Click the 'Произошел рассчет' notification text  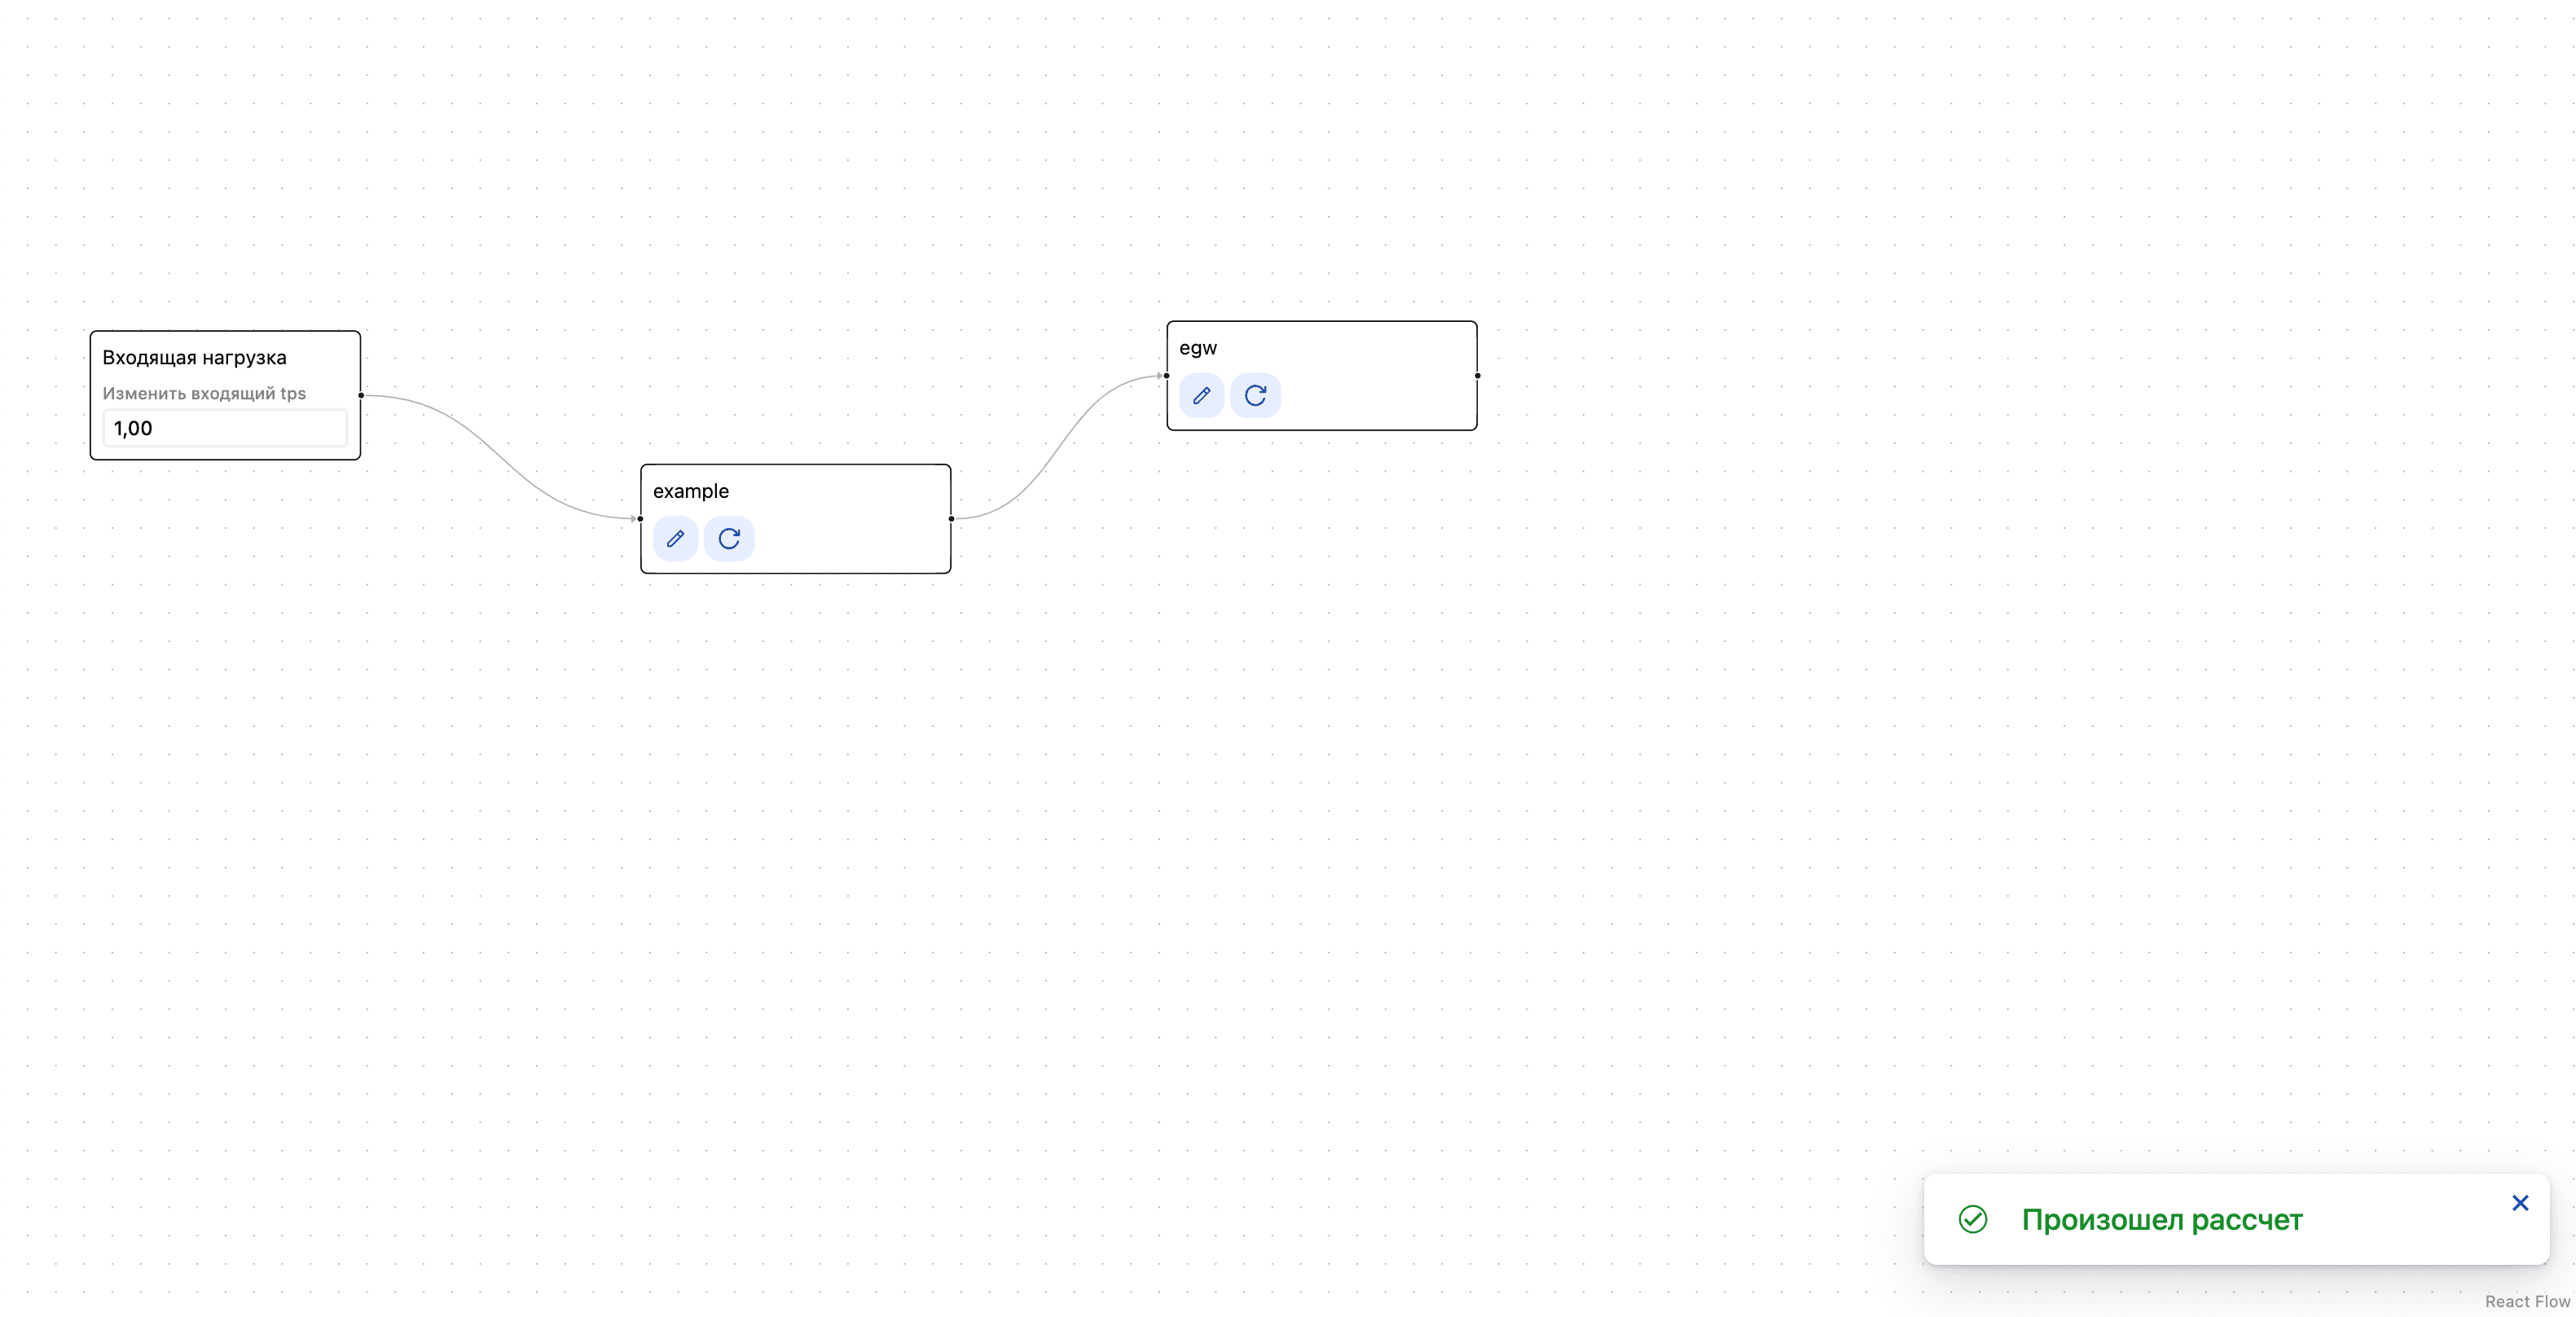point(2162,1220)
